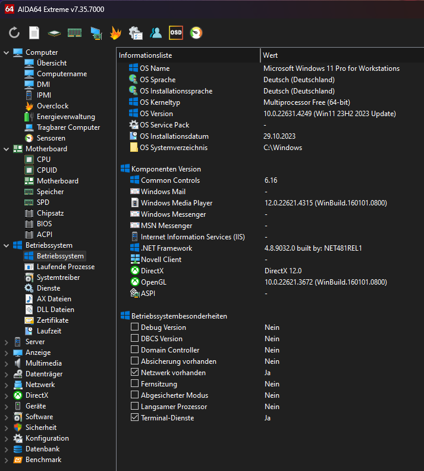Expand the Datenträger tree node
Viewport: 424px width, 471px height.
click(6, 375)
